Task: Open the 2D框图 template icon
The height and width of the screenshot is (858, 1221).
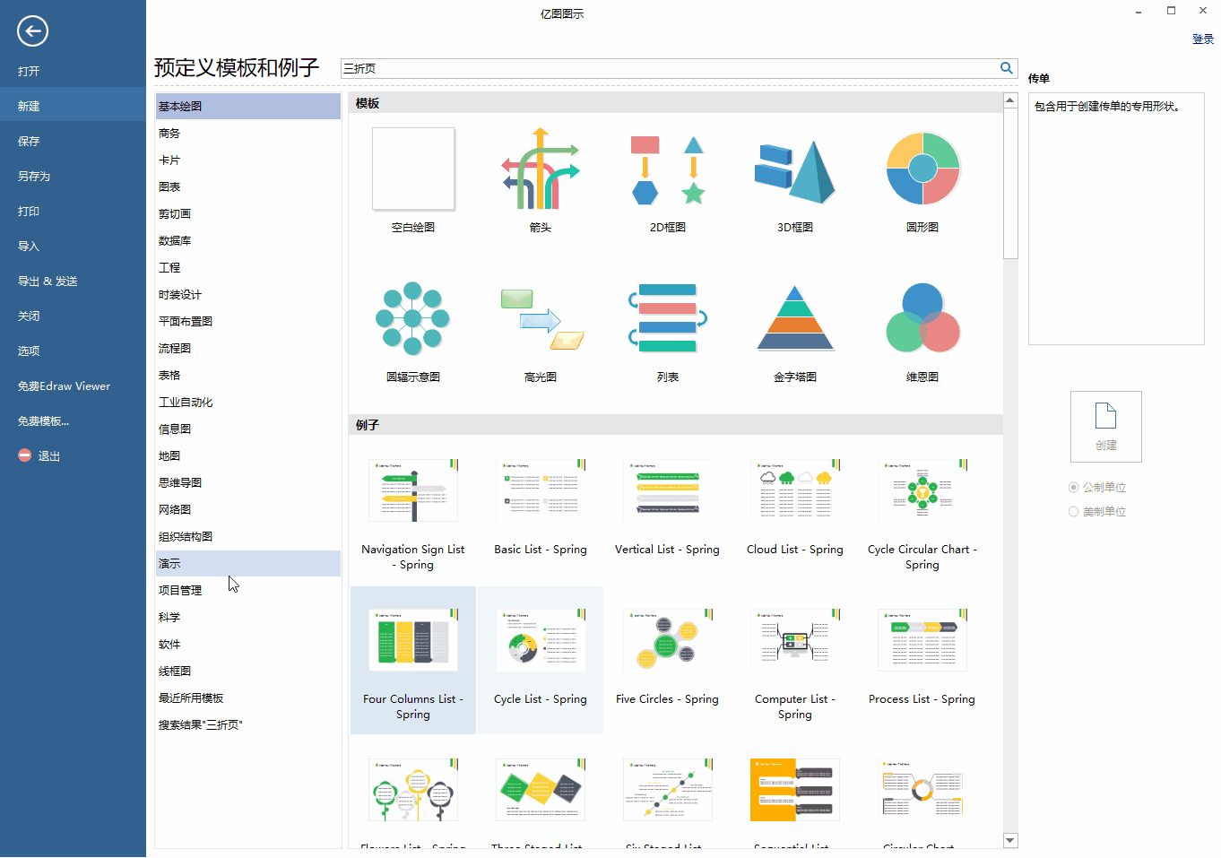Action: pos(668,169)
